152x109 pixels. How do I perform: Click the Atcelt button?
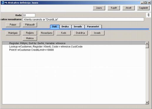click(128, 8)
